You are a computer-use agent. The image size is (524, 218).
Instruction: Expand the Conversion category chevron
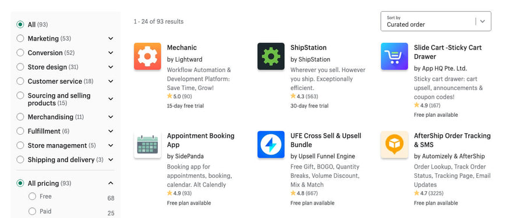111,53
